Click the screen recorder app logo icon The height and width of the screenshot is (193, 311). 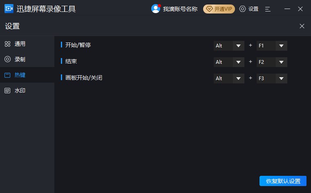tap(9, 9)
